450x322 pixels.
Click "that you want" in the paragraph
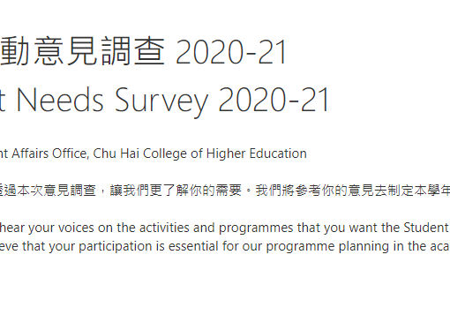334,228
